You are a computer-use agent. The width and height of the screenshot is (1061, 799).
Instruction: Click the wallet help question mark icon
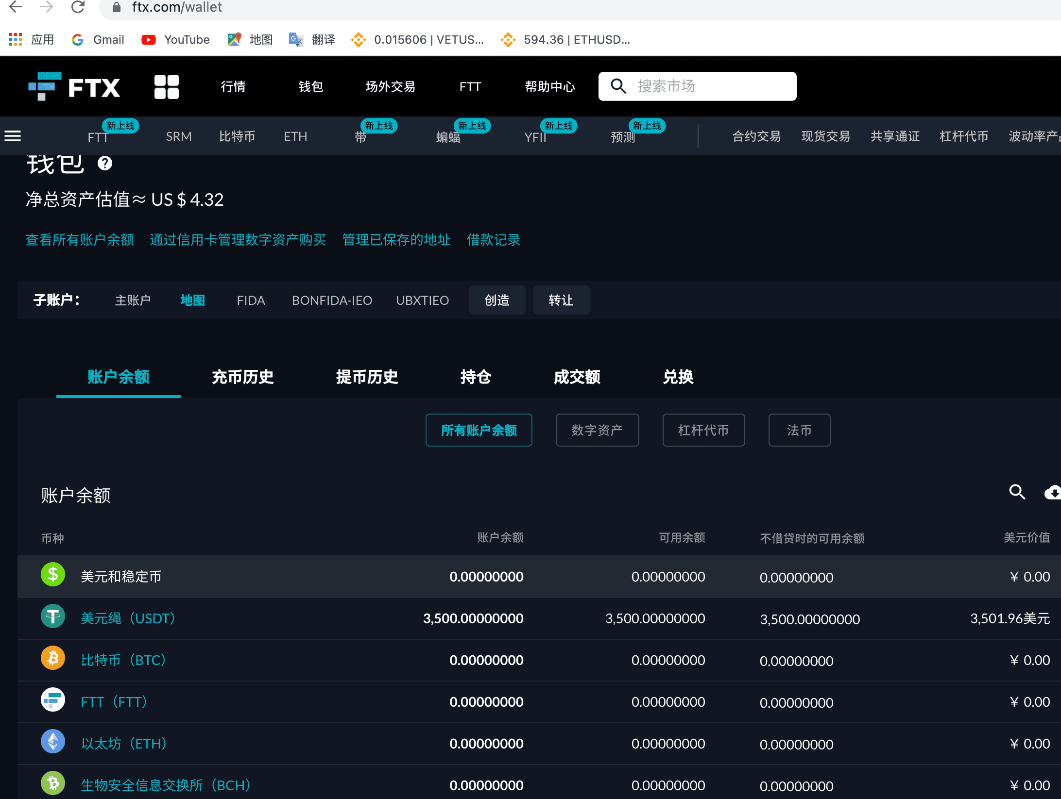(105, 164)
